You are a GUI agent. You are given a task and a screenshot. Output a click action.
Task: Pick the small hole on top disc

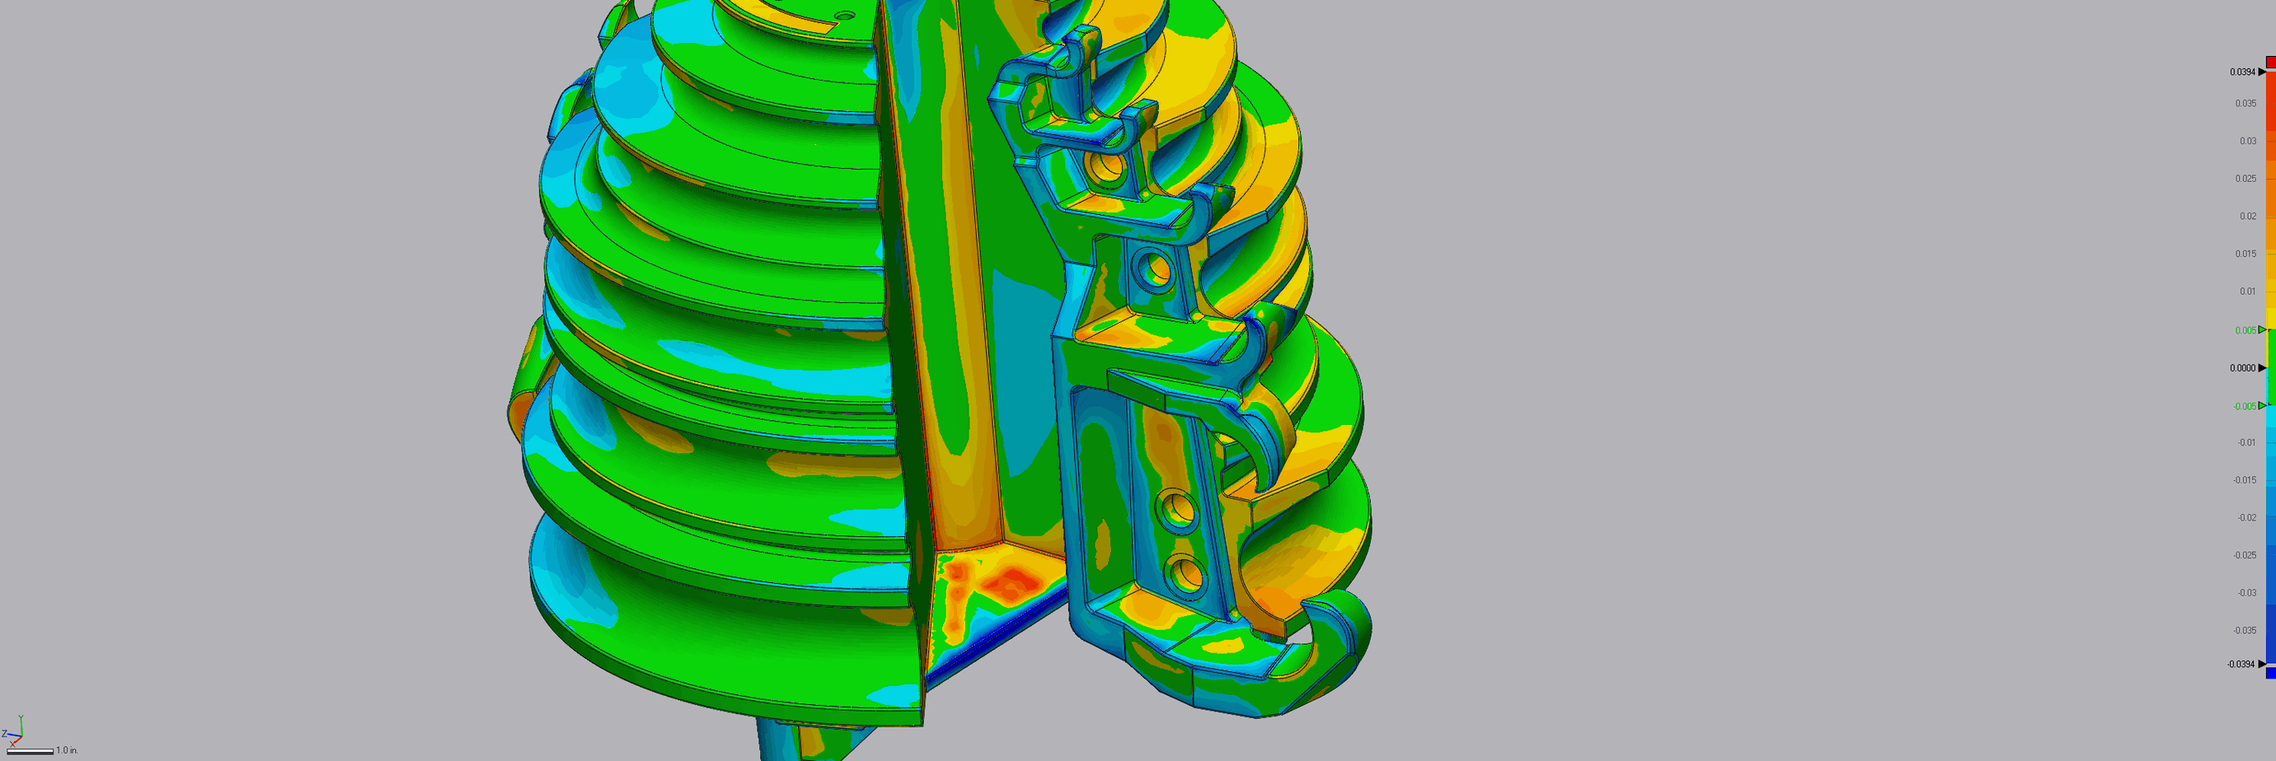point(845,16)
